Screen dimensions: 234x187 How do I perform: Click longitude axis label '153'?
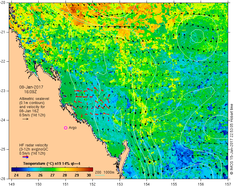120,184
